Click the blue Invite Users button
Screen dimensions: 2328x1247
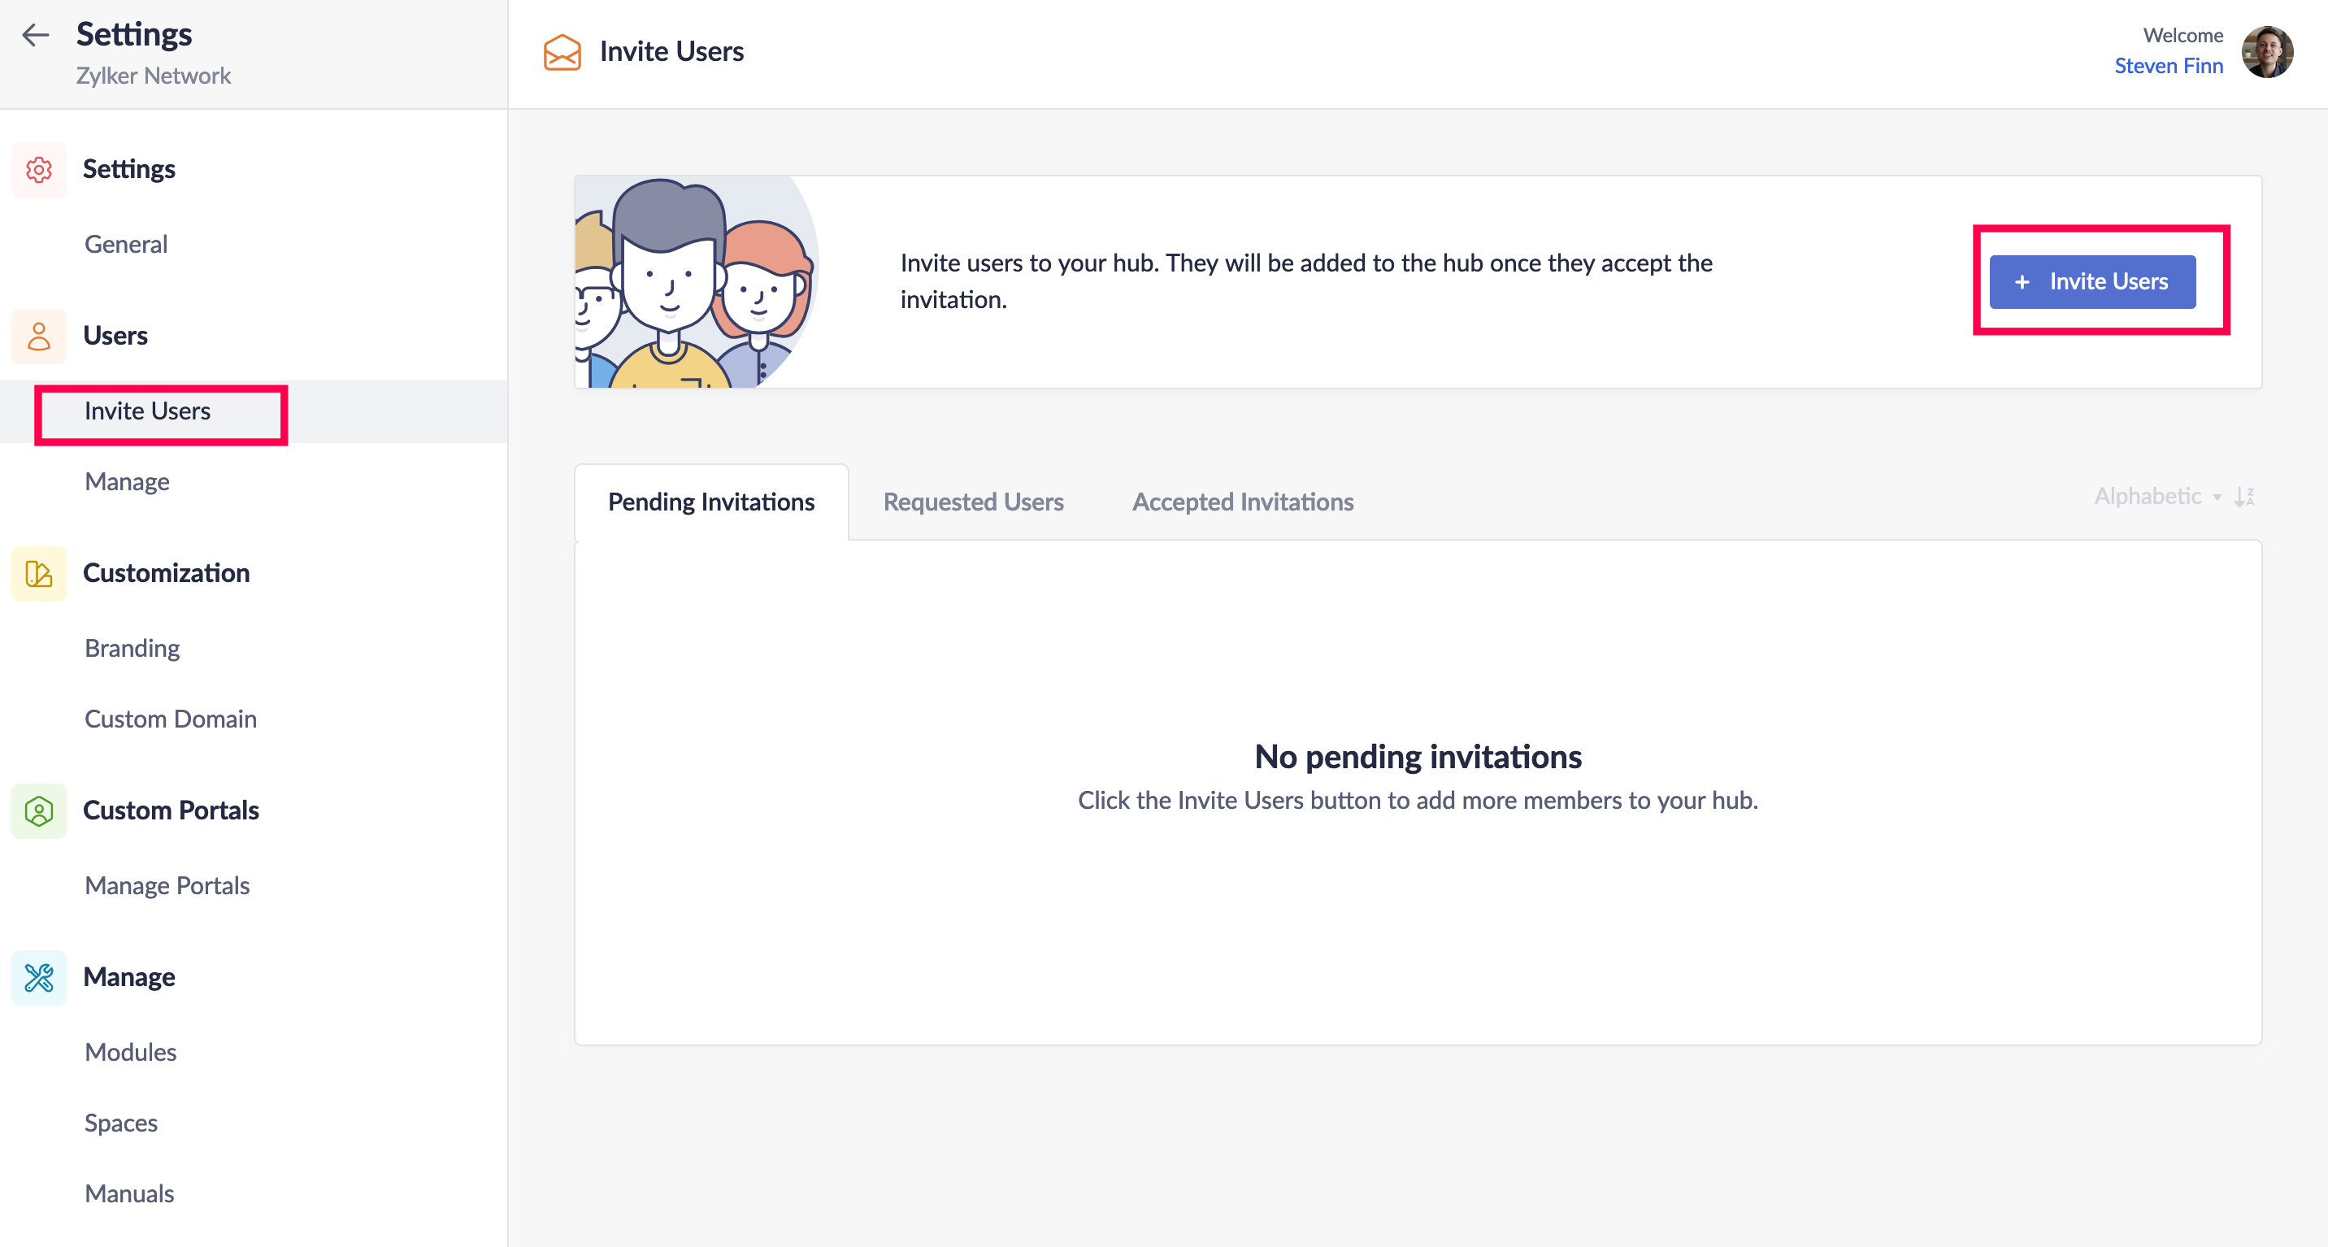pyautogui.click(x=2092, y=282)
